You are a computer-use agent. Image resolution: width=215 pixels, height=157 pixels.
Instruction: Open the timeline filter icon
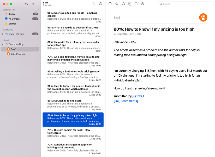point(101,4)
